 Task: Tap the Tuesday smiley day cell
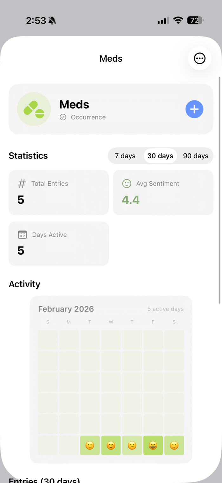pyautogui.click(x=90, y=446)
